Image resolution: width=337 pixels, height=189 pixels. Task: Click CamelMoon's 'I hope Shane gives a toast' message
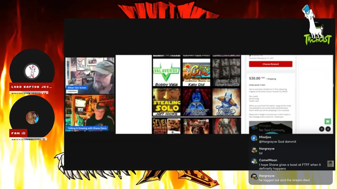(290, 167)
